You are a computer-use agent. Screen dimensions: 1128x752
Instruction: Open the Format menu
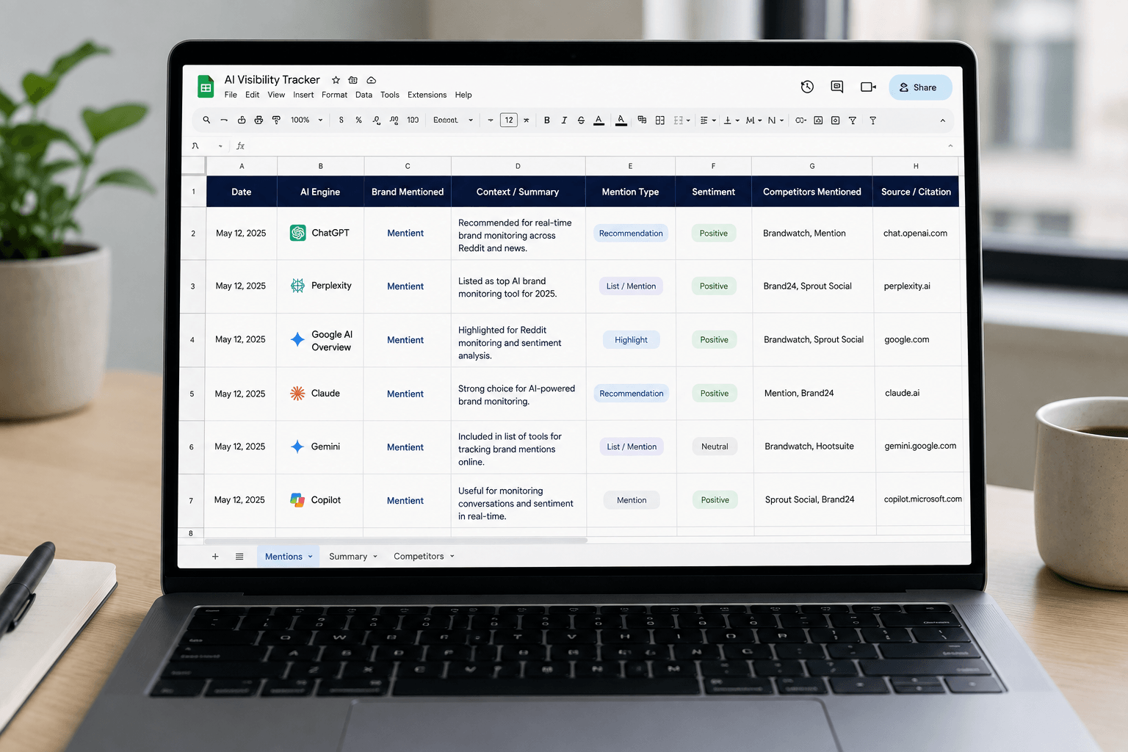334,95
